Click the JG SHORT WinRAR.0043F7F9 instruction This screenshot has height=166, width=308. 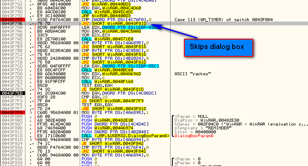click(112, 101)
